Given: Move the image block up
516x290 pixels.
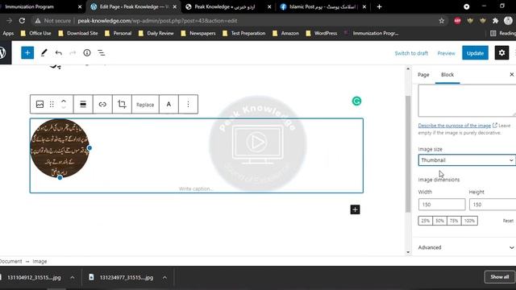Looking at the screenshot, I should (x=64, y=101).
